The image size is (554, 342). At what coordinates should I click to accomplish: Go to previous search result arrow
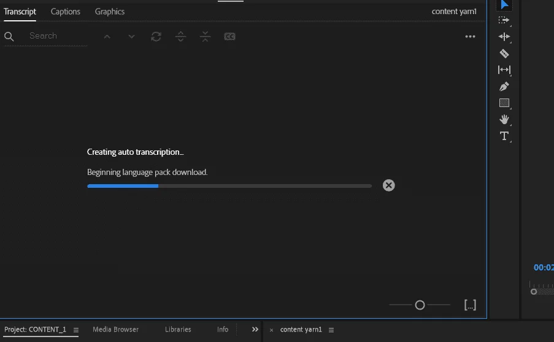click(107, 36)
